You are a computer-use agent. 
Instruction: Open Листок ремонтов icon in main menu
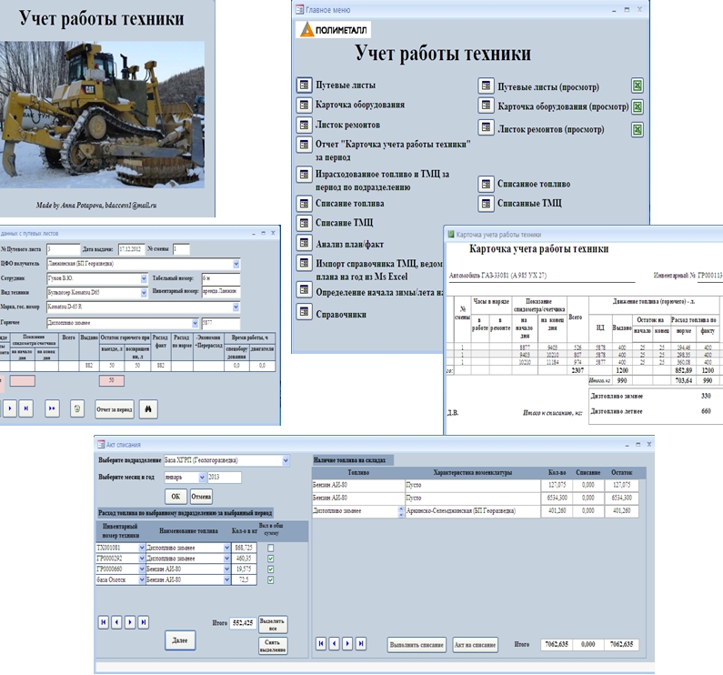(304, 125)
